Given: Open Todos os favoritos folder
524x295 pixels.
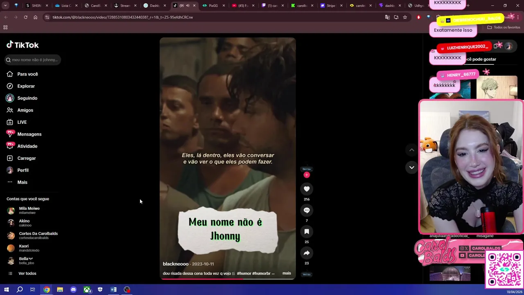Looking at the screenshot, I should (x=504, y=27).
